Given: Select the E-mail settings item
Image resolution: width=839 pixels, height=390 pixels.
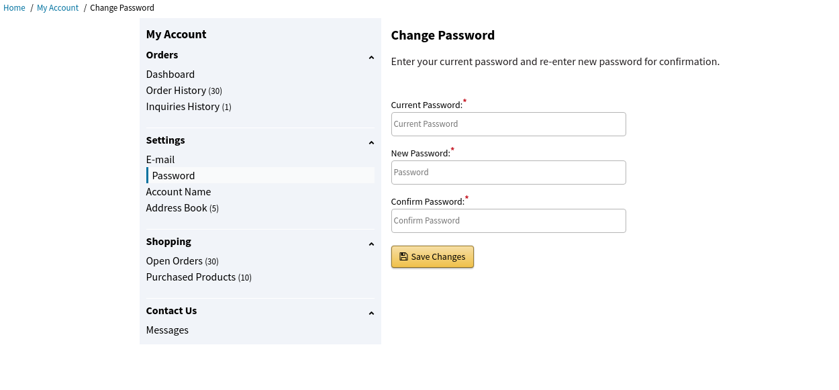Looking at the screenshot, I should tap(160, 160).
